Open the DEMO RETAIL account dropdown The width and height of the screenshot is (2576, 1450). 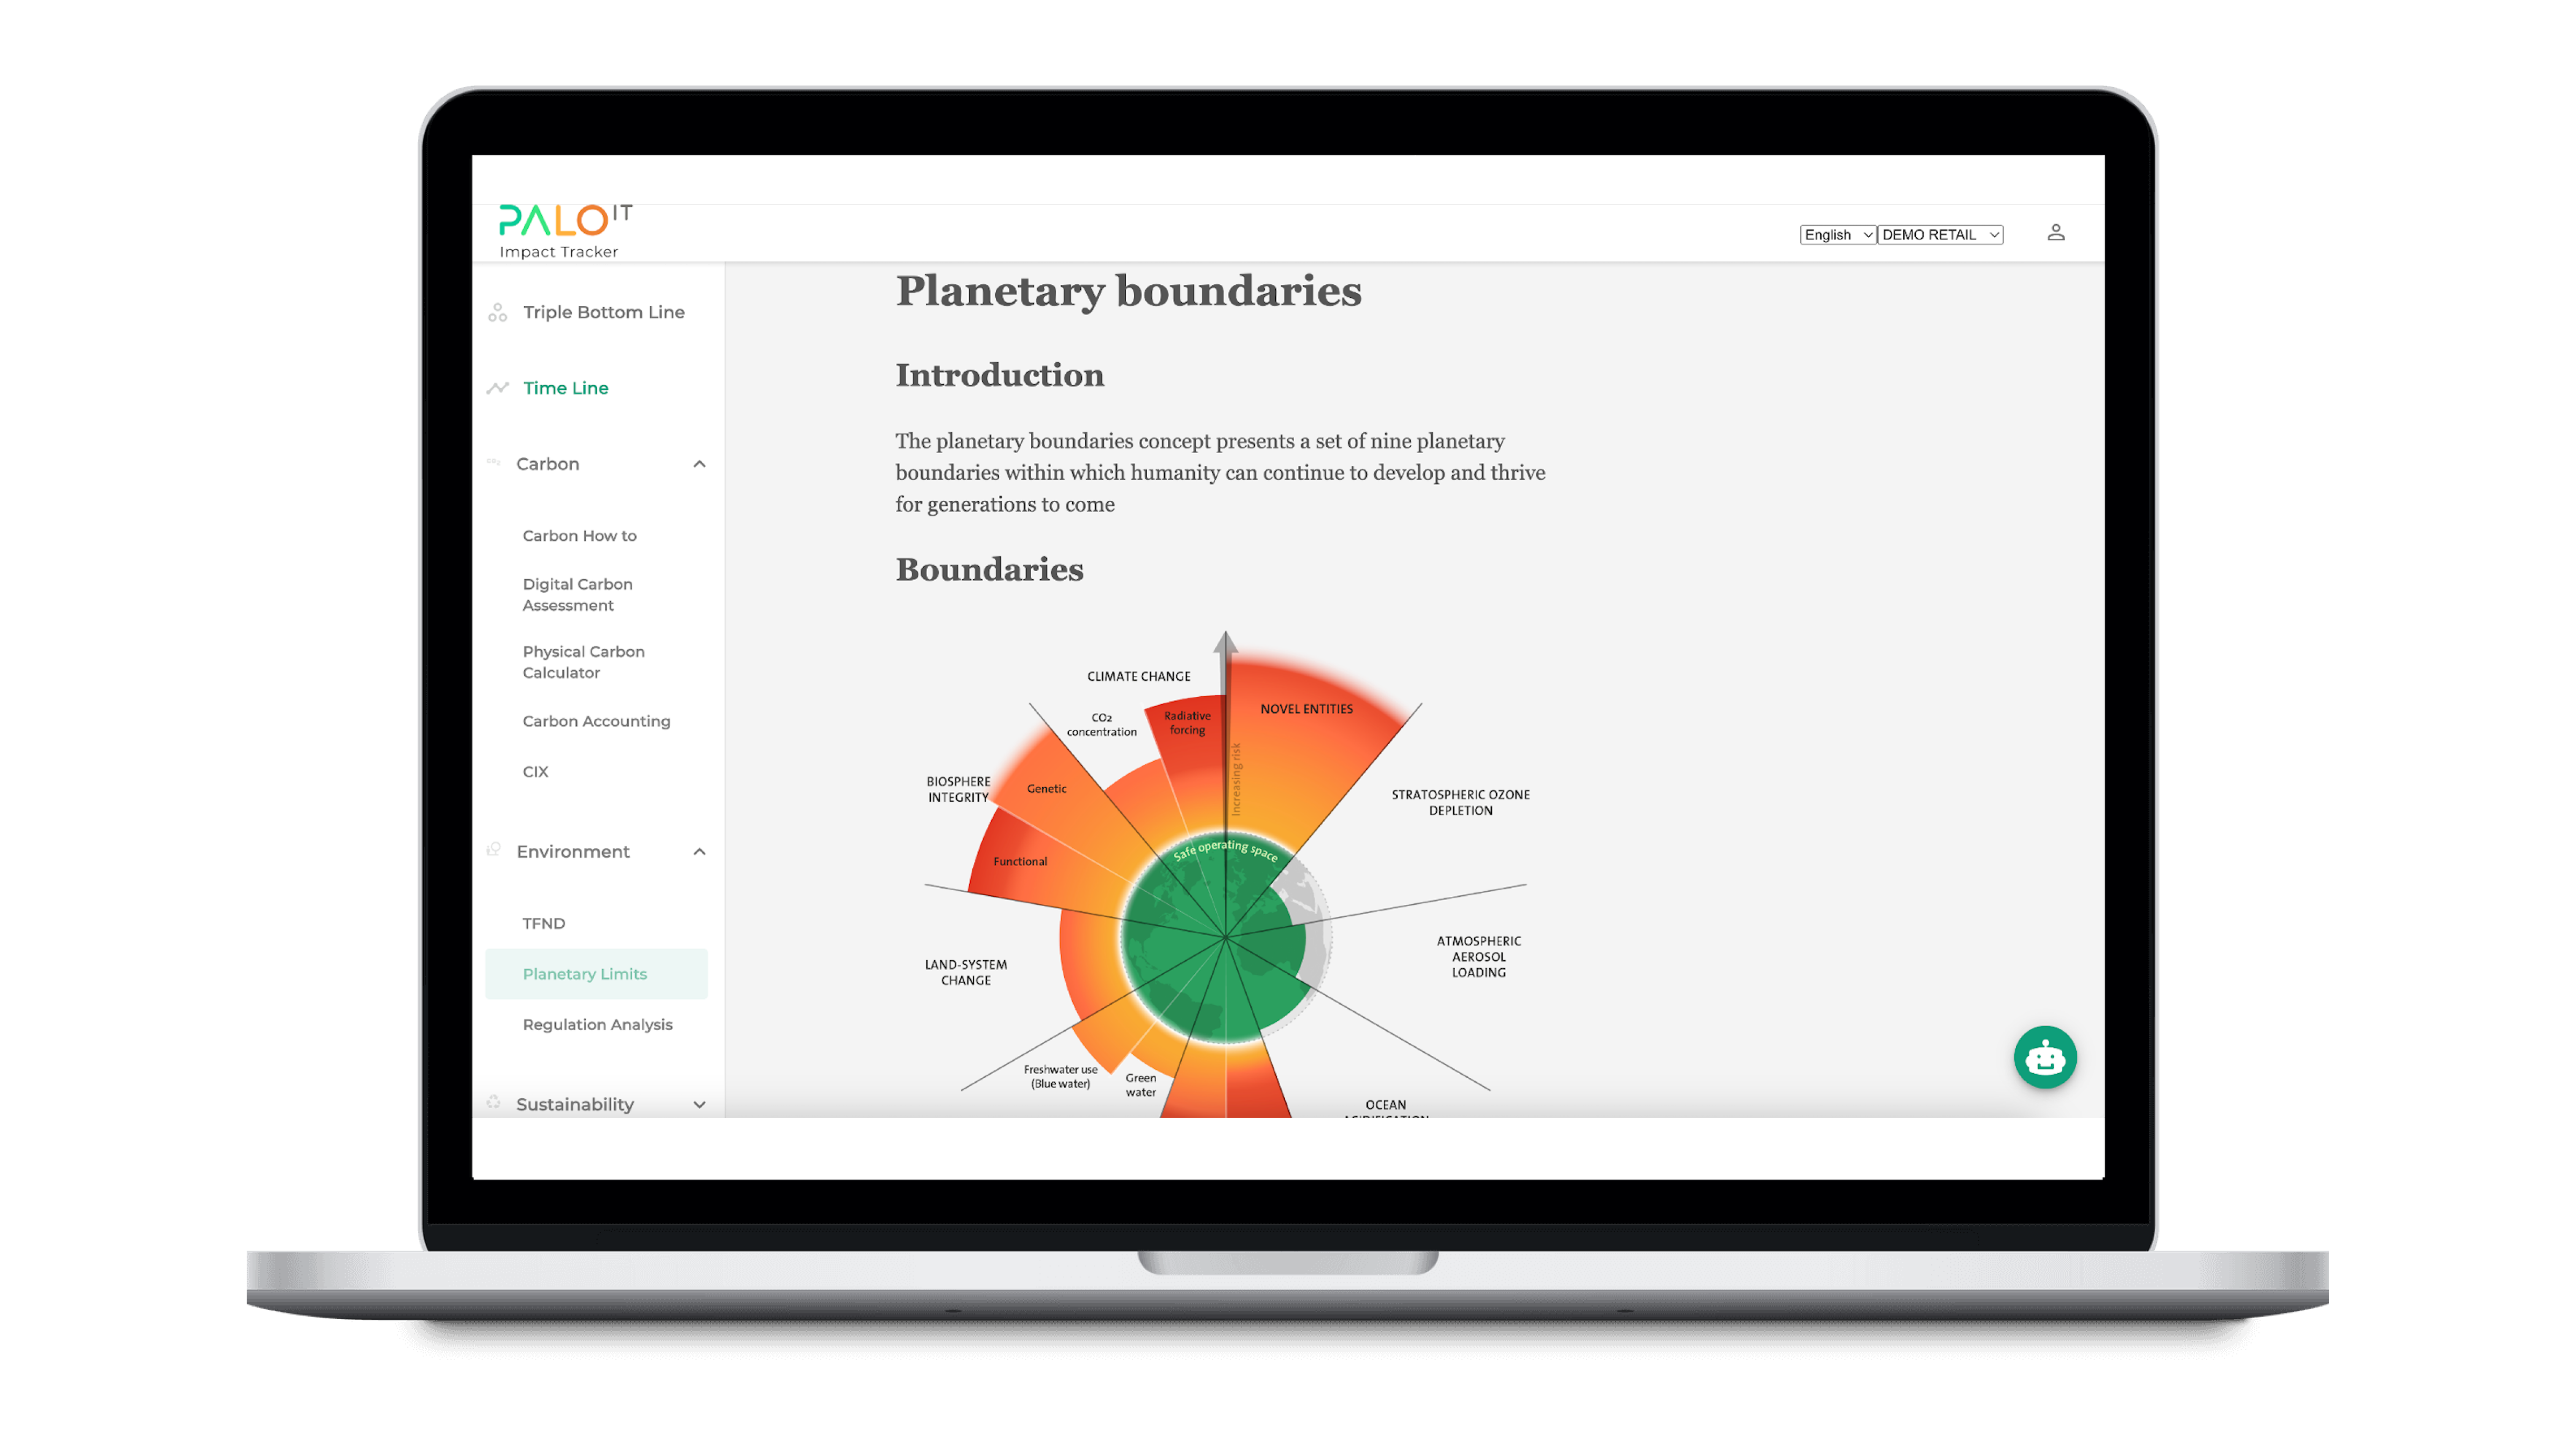1941,234
